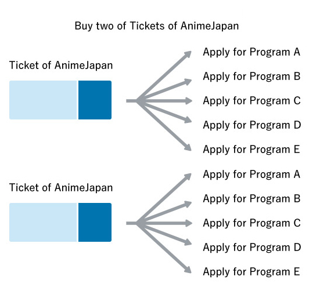Select the first 'Apply for Program D' text
Screen dimensions: 309x287
(x=252, y=125)
